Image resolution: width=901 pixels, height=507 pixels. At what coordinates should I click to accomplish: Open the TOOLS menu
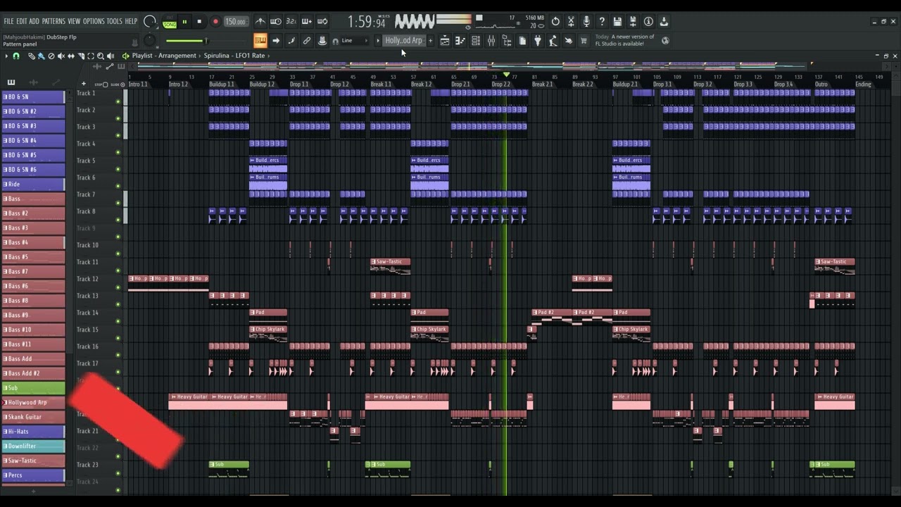pyautogui.click(x=114, y=21)
